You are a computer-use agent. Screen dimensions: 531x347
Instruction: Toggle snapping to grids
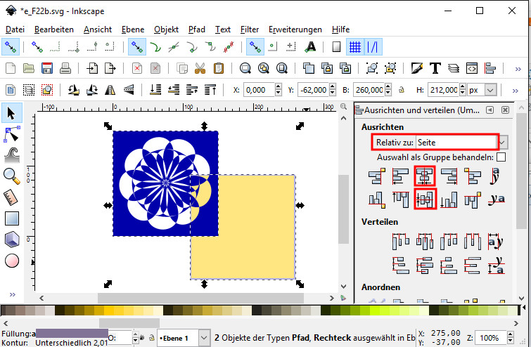pos(355,46)
